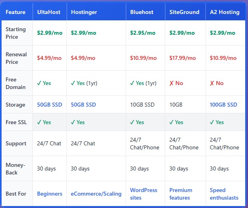The height and width of the screenshot is (208, 248).
Task: Click the Speed enthusiasts link
Action: [224, 194]
